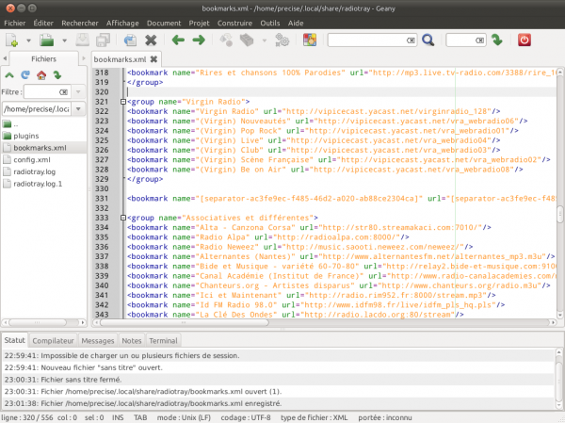Click the navigate back green arrow
Image resolution: width=565 pixels, height=423 pixels.
(x=177, y=40)
